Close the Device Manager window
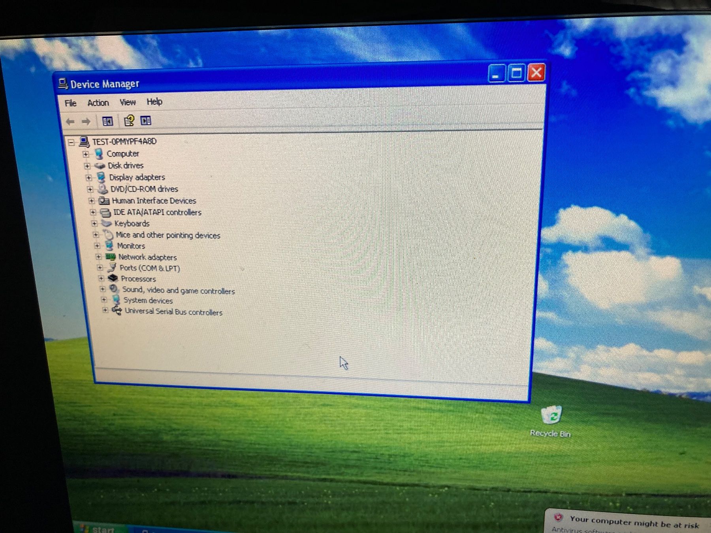Viewport: 711px width, 533px height. coord(536,72)
